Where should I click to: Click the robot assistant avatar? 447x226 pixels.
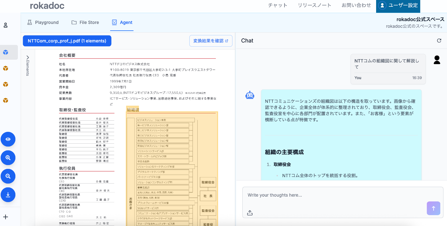pyautogui.click(x=250, y=95)
